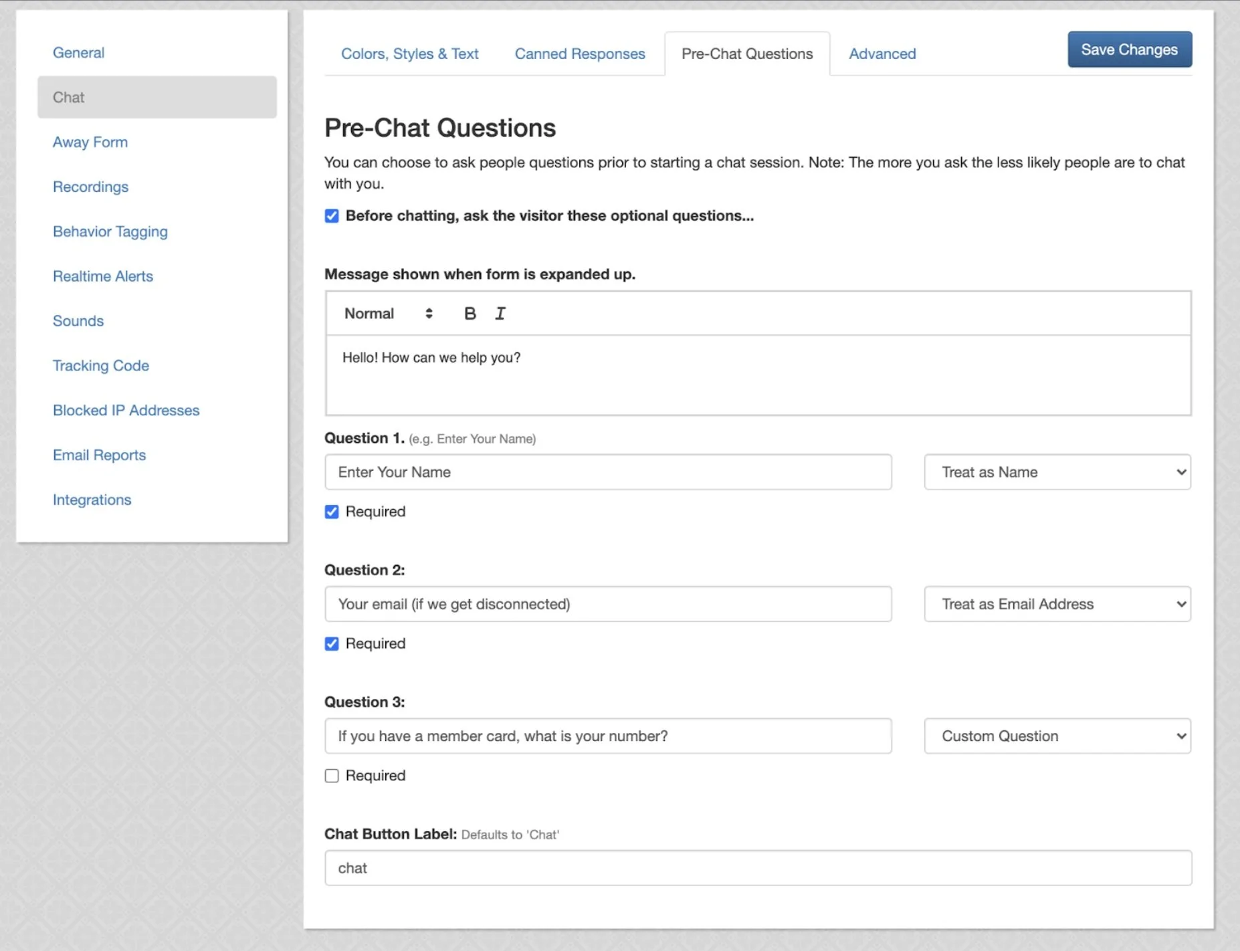Viewport: 1240px width, 951px height.
Task: Click into the 'Hello! How can we help you?' message area
Action: pyautogui.click(x=757, y=375)
